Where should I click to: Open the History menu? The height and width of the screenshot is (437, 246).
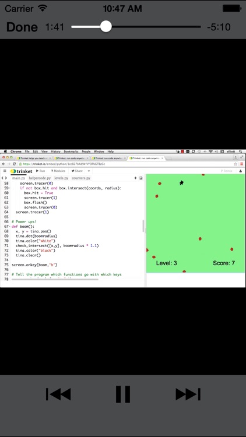click(55, 151)
